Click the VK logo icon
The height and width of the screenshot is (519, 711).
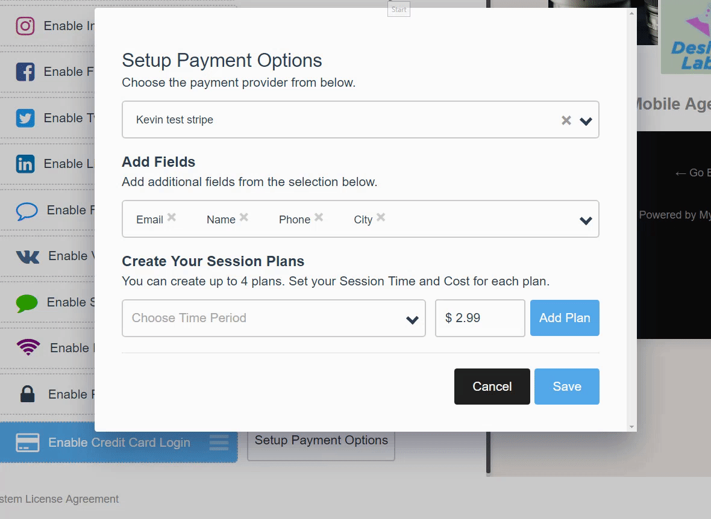point(28,256)
